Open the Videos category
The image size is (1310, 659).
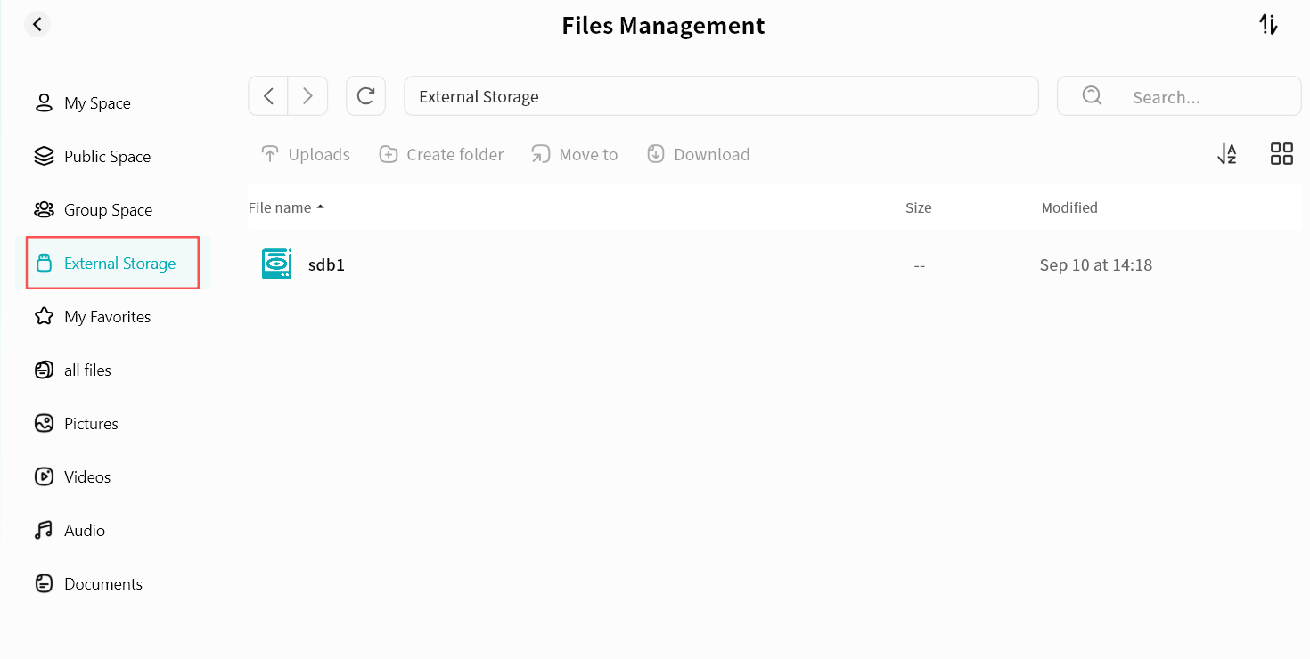(x=87, y=477)
